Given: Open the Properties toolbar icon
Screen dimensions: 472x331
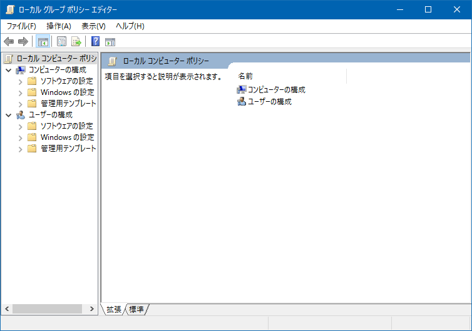Looking at the screenshot, I should pos(61,41).
